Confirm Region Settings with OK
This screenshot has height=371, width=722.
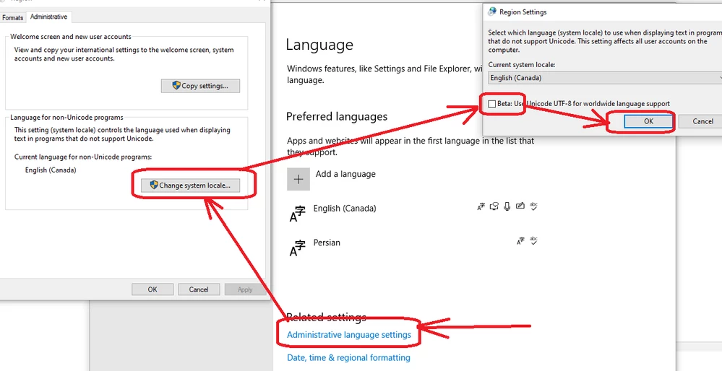tap(648, 121)
